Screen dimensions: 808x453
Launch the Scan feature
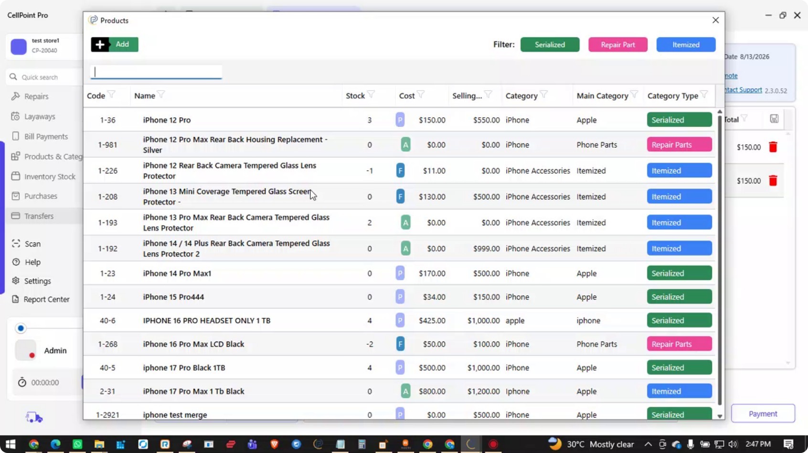(x=32, y=244)
